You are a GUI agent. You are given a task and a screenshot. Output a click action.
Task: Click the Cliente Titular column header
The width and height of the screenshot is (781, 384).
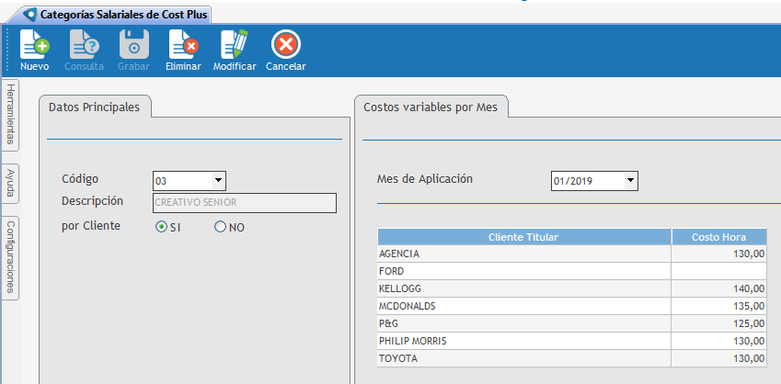tap(523, 237)
